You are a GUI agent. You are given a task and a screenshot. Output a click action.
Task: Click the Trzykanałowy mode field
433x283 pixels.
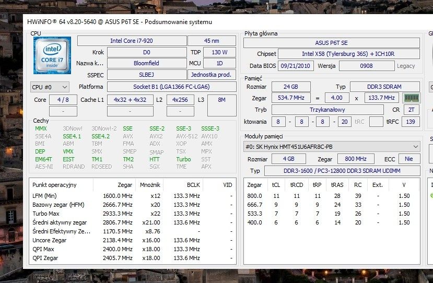coord(327,110)
